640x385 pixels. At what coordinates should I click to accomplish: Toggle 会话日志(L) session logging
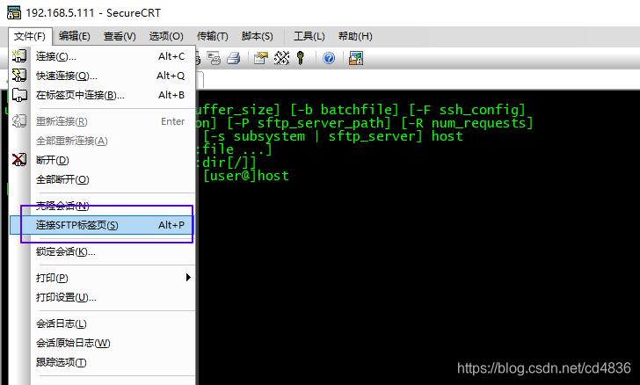[x=102, y=323]
